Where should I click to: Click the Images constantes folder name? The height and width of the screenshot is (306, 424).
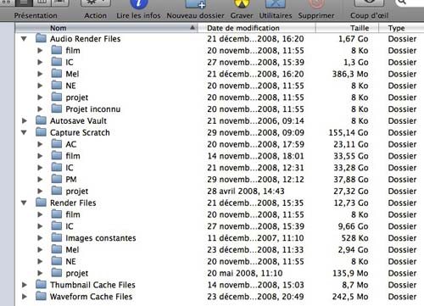[101, 238]
